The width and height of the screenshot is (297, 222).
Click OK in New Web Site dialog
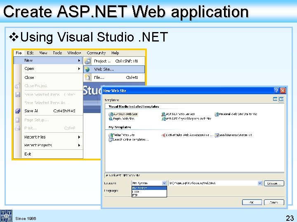(x=252, y=202)
